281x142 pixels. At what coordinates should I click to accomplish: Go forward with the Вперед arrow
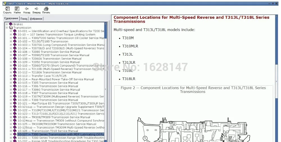coord(36,9)
